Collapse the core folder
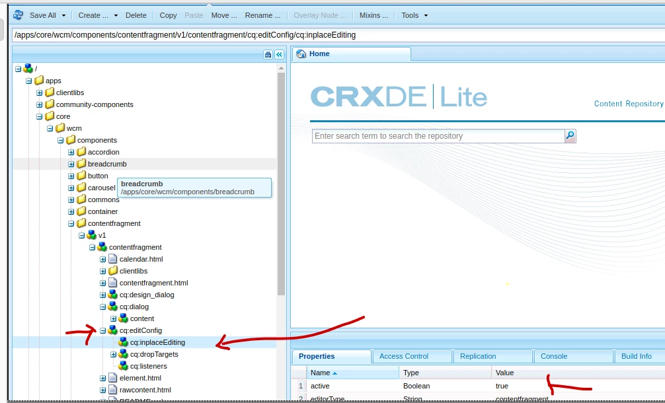This screenshot has height=403, width=665. point(40,116)
